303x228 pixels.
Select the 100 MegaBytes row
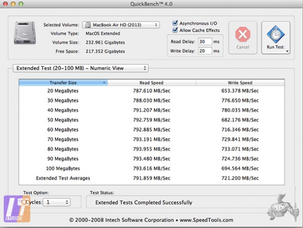click(x=151, y=168)
